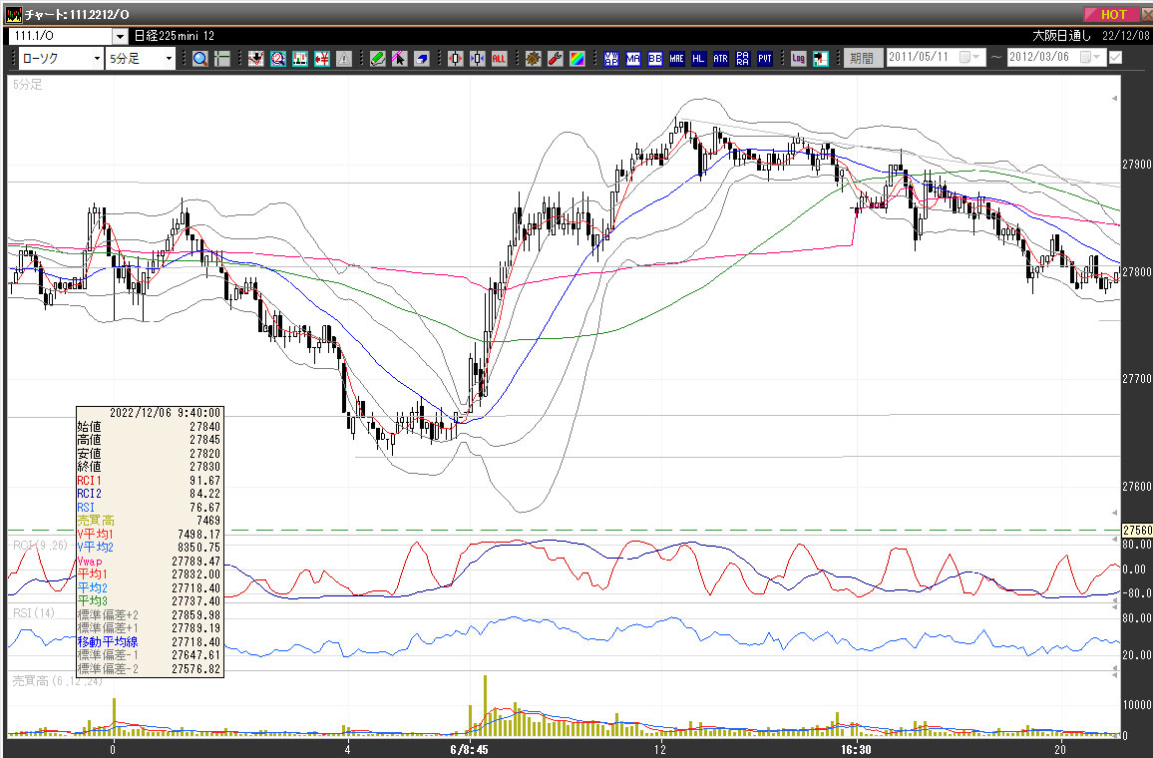The width and height of the screenshot is (1153, 758).
Task: Toggle the VWAP indicator icon
Action: (x=611, y=59)
